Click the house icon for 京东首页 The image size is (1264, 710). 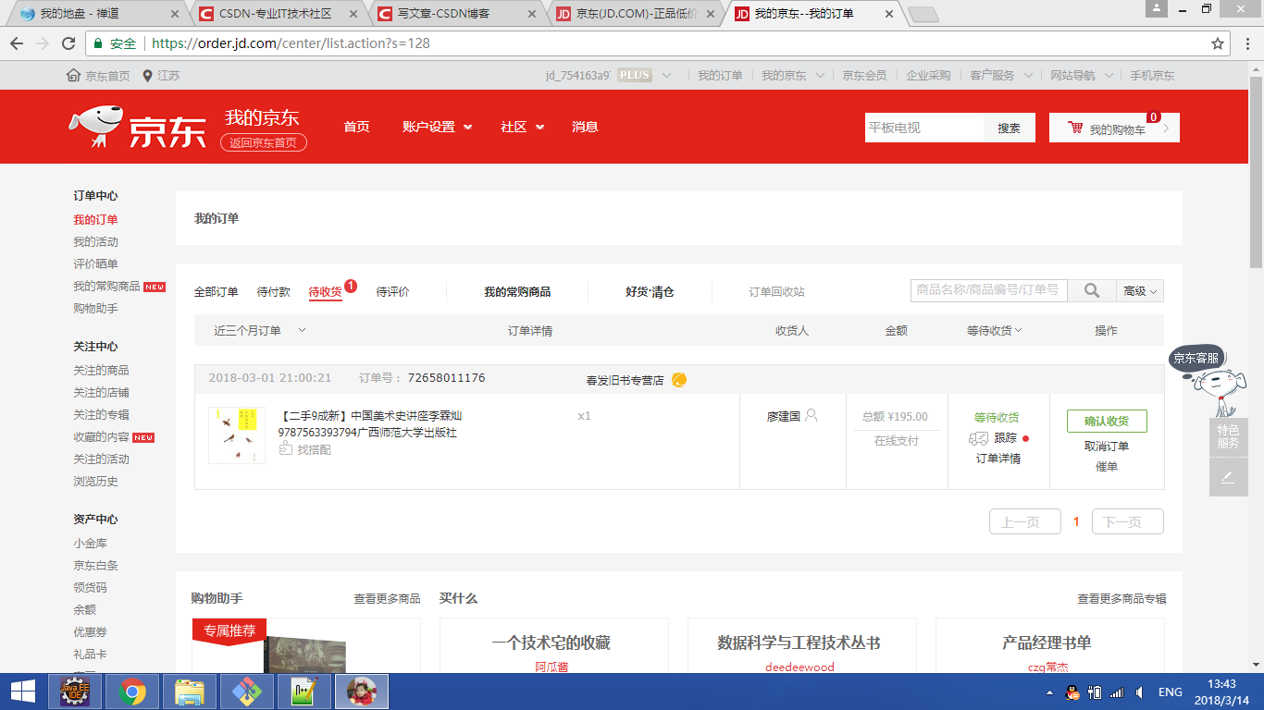[x=74, y=76]
